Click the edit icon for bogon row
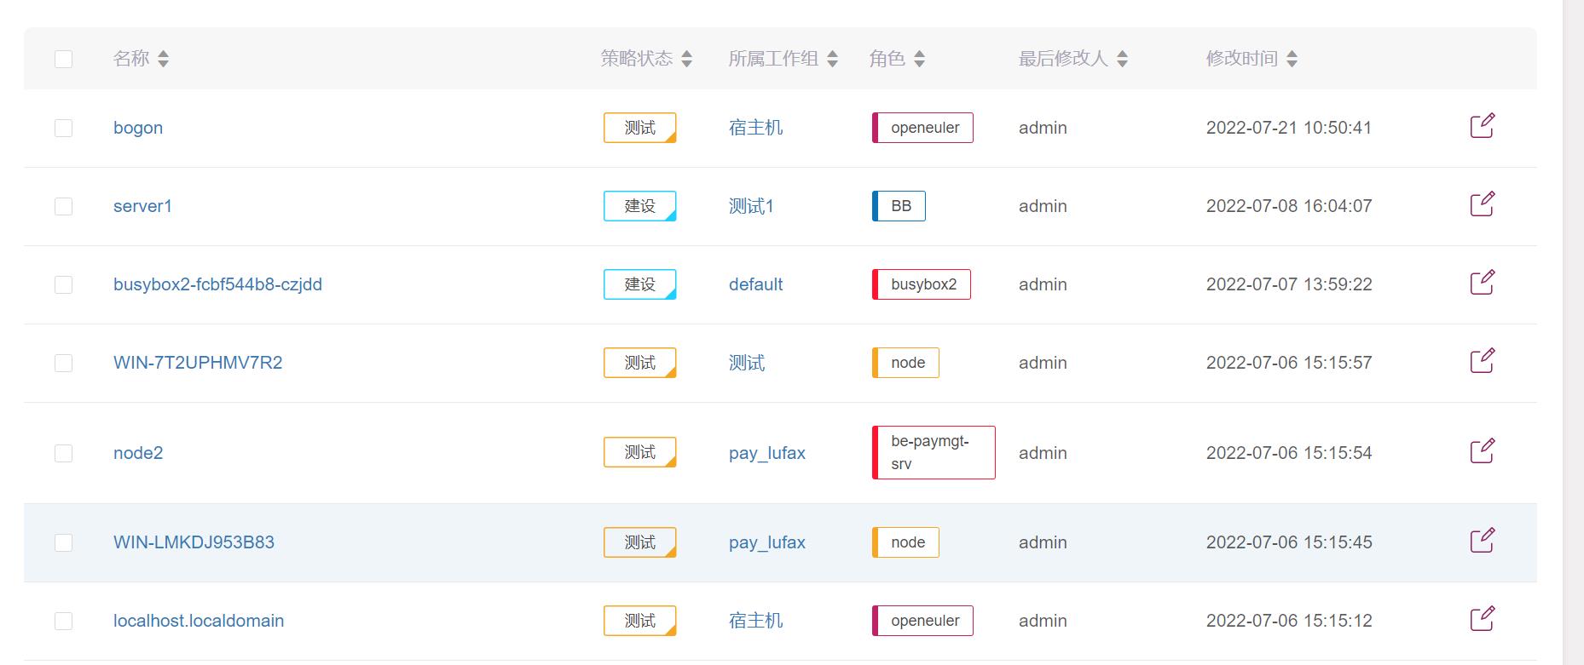Viewport: 1584px width, 665px height. 1482,126
